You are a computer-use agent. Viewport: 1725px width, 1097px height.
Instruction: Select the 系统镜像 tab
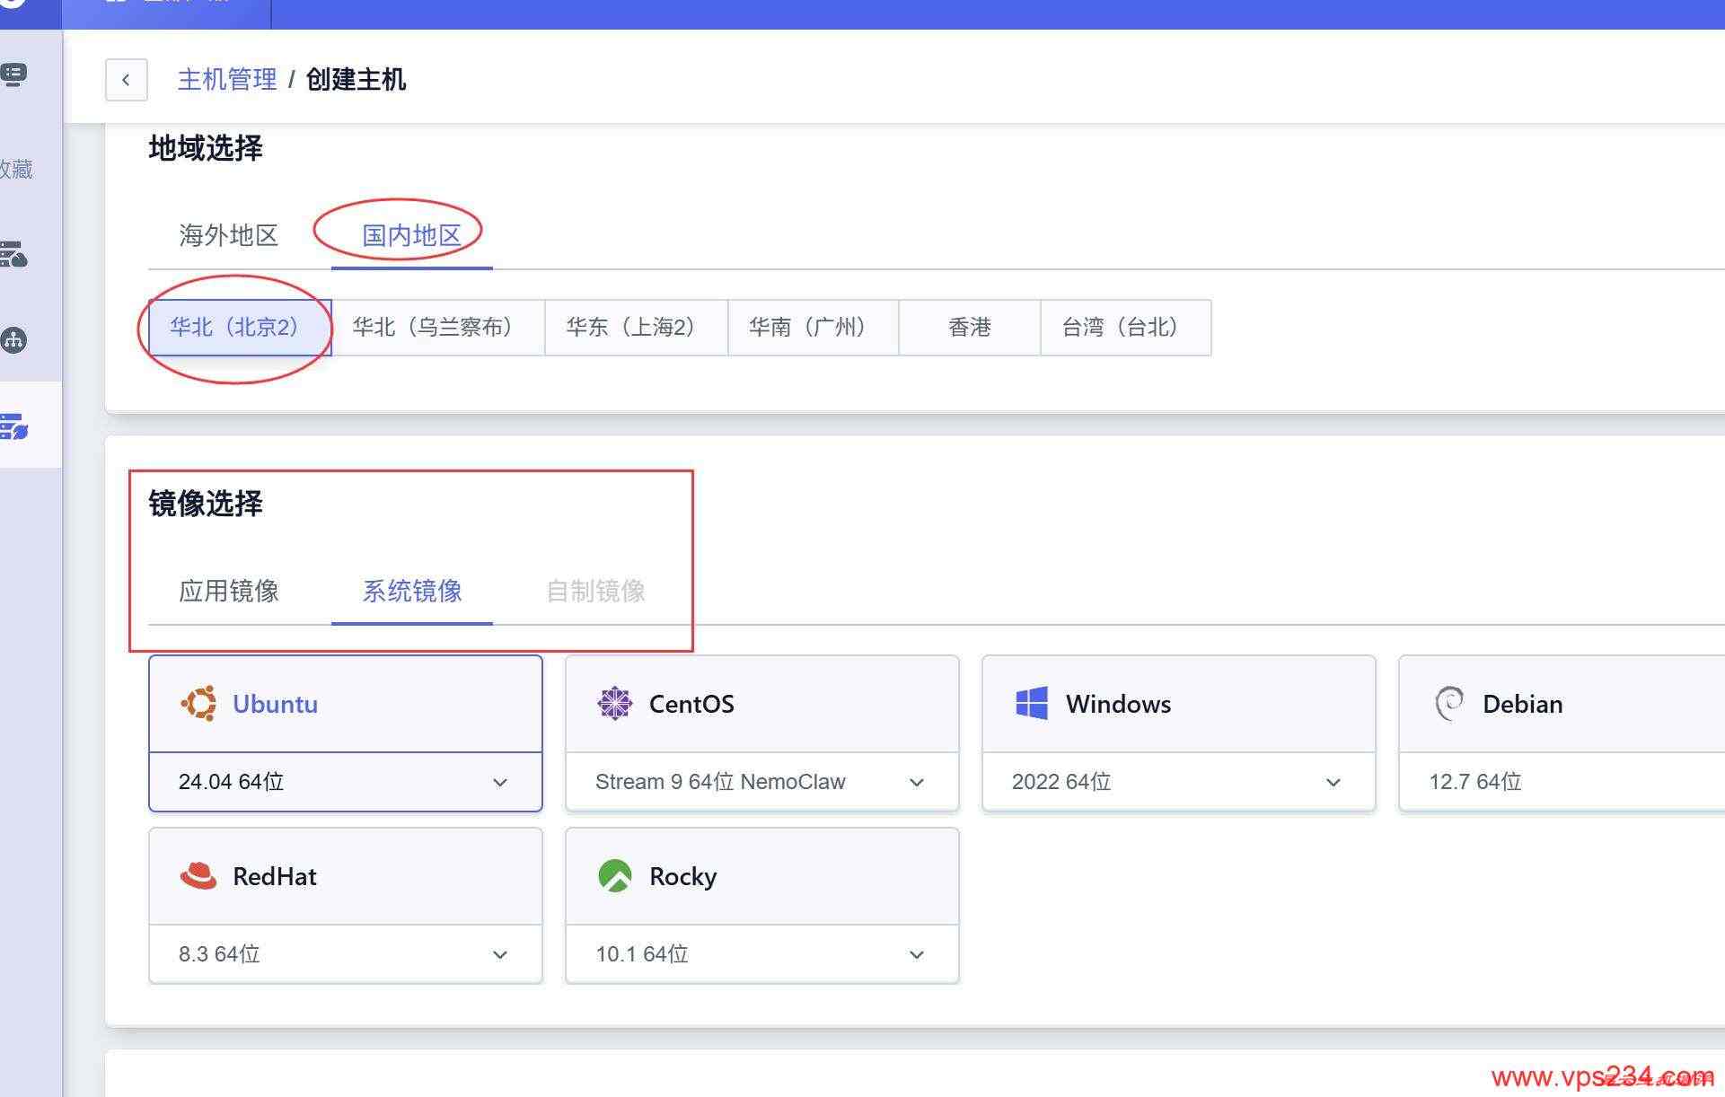(411, 591)
